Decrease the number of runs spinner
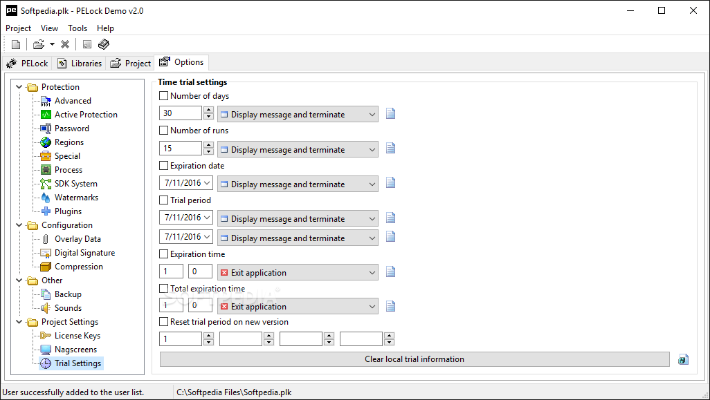 tap(208, 152)
